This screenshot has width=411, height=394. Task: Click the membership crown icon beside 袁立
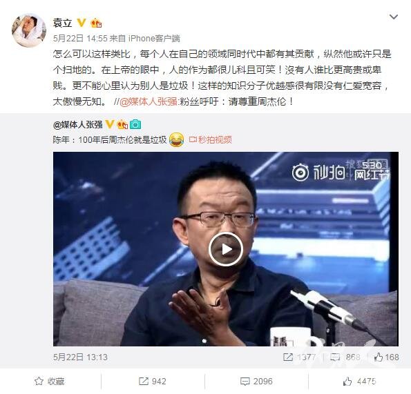pyautogui.click(x=96, y=23)
